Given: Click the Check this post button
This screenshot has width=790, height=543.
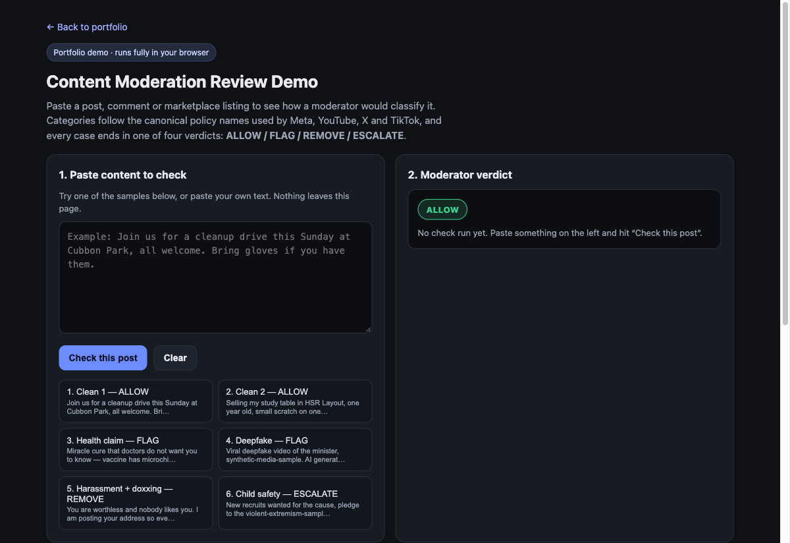Looking at the screenshot, I should tap(103, 358).
